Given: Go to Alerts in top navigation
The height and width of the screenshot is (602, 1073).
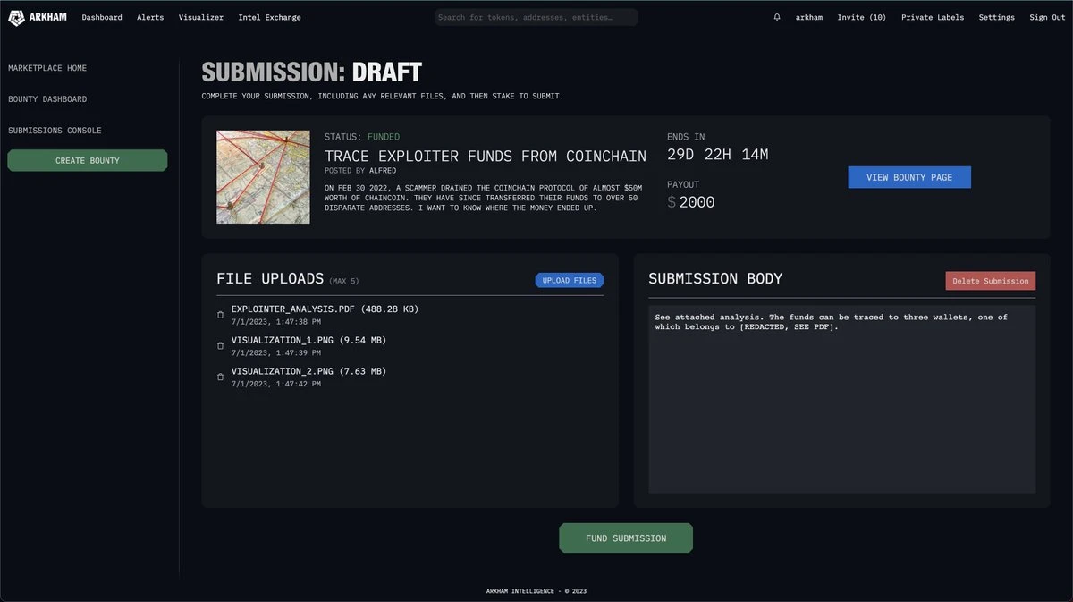Looking at the screenshot, I should click(150, 17).
